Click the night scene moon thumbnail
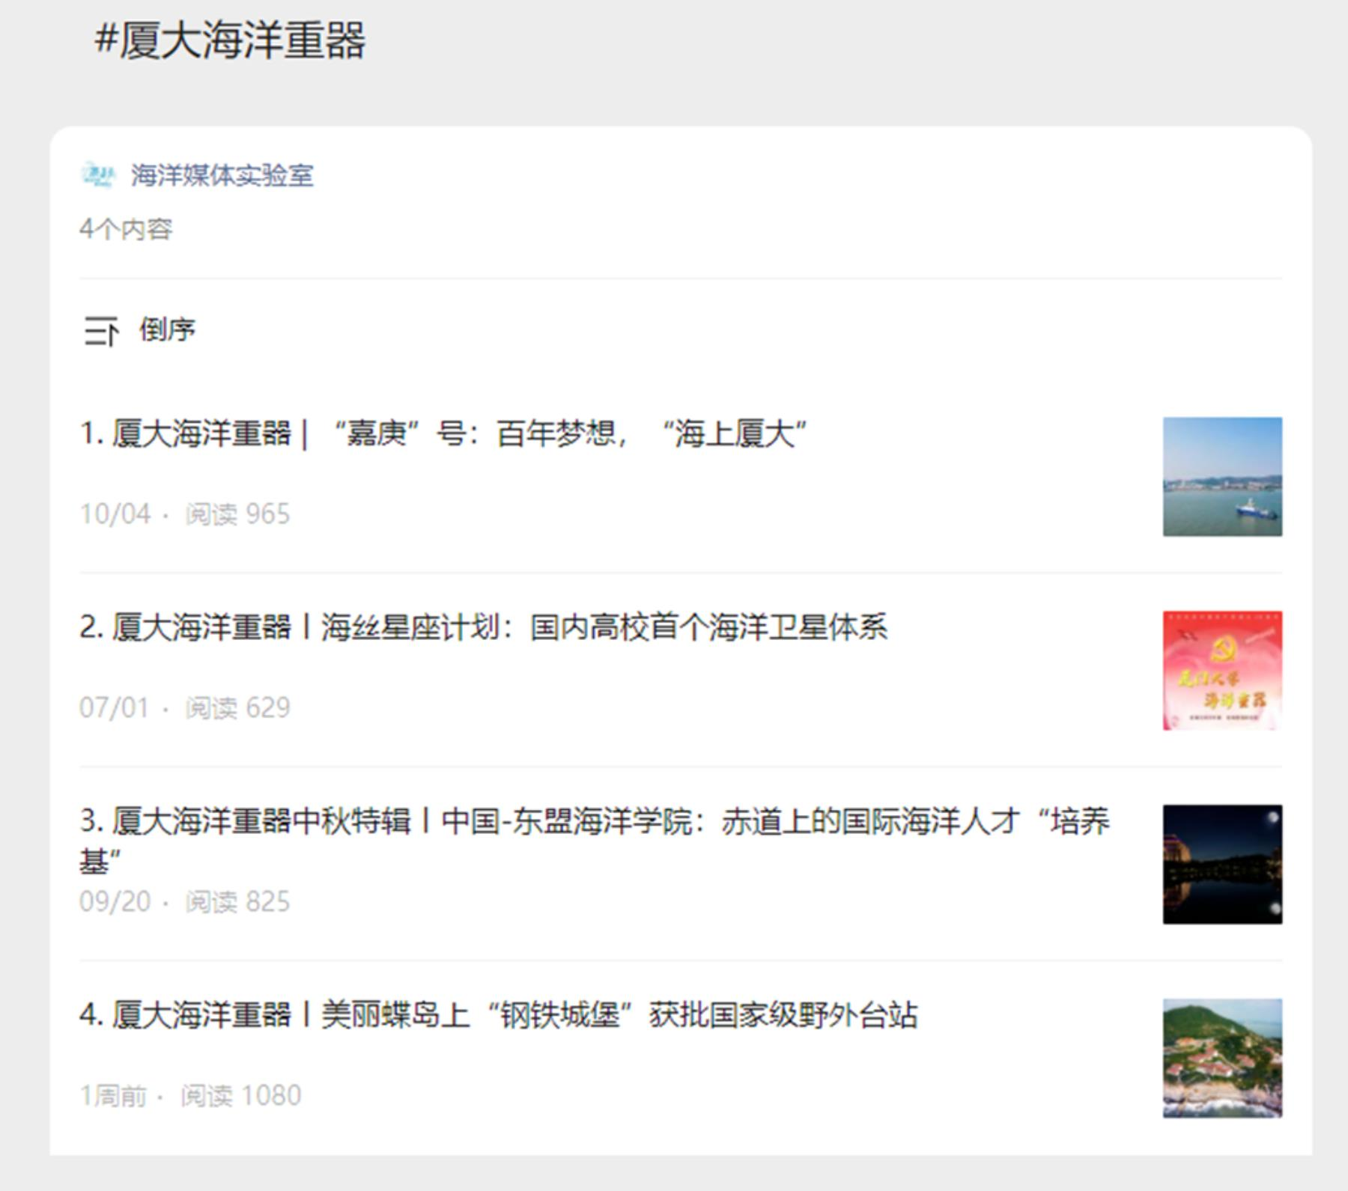This screenshot has height=1191, width=1348. click(1221, 864)
